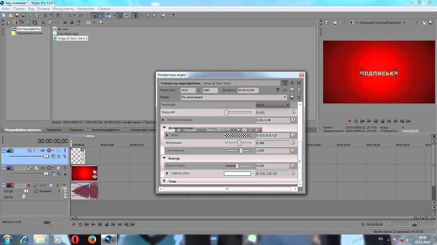This screenshot has height=245, width=437.
Task: Open the 'Вставка' menu
Action: pyautogui.click(x=43, y=9)
